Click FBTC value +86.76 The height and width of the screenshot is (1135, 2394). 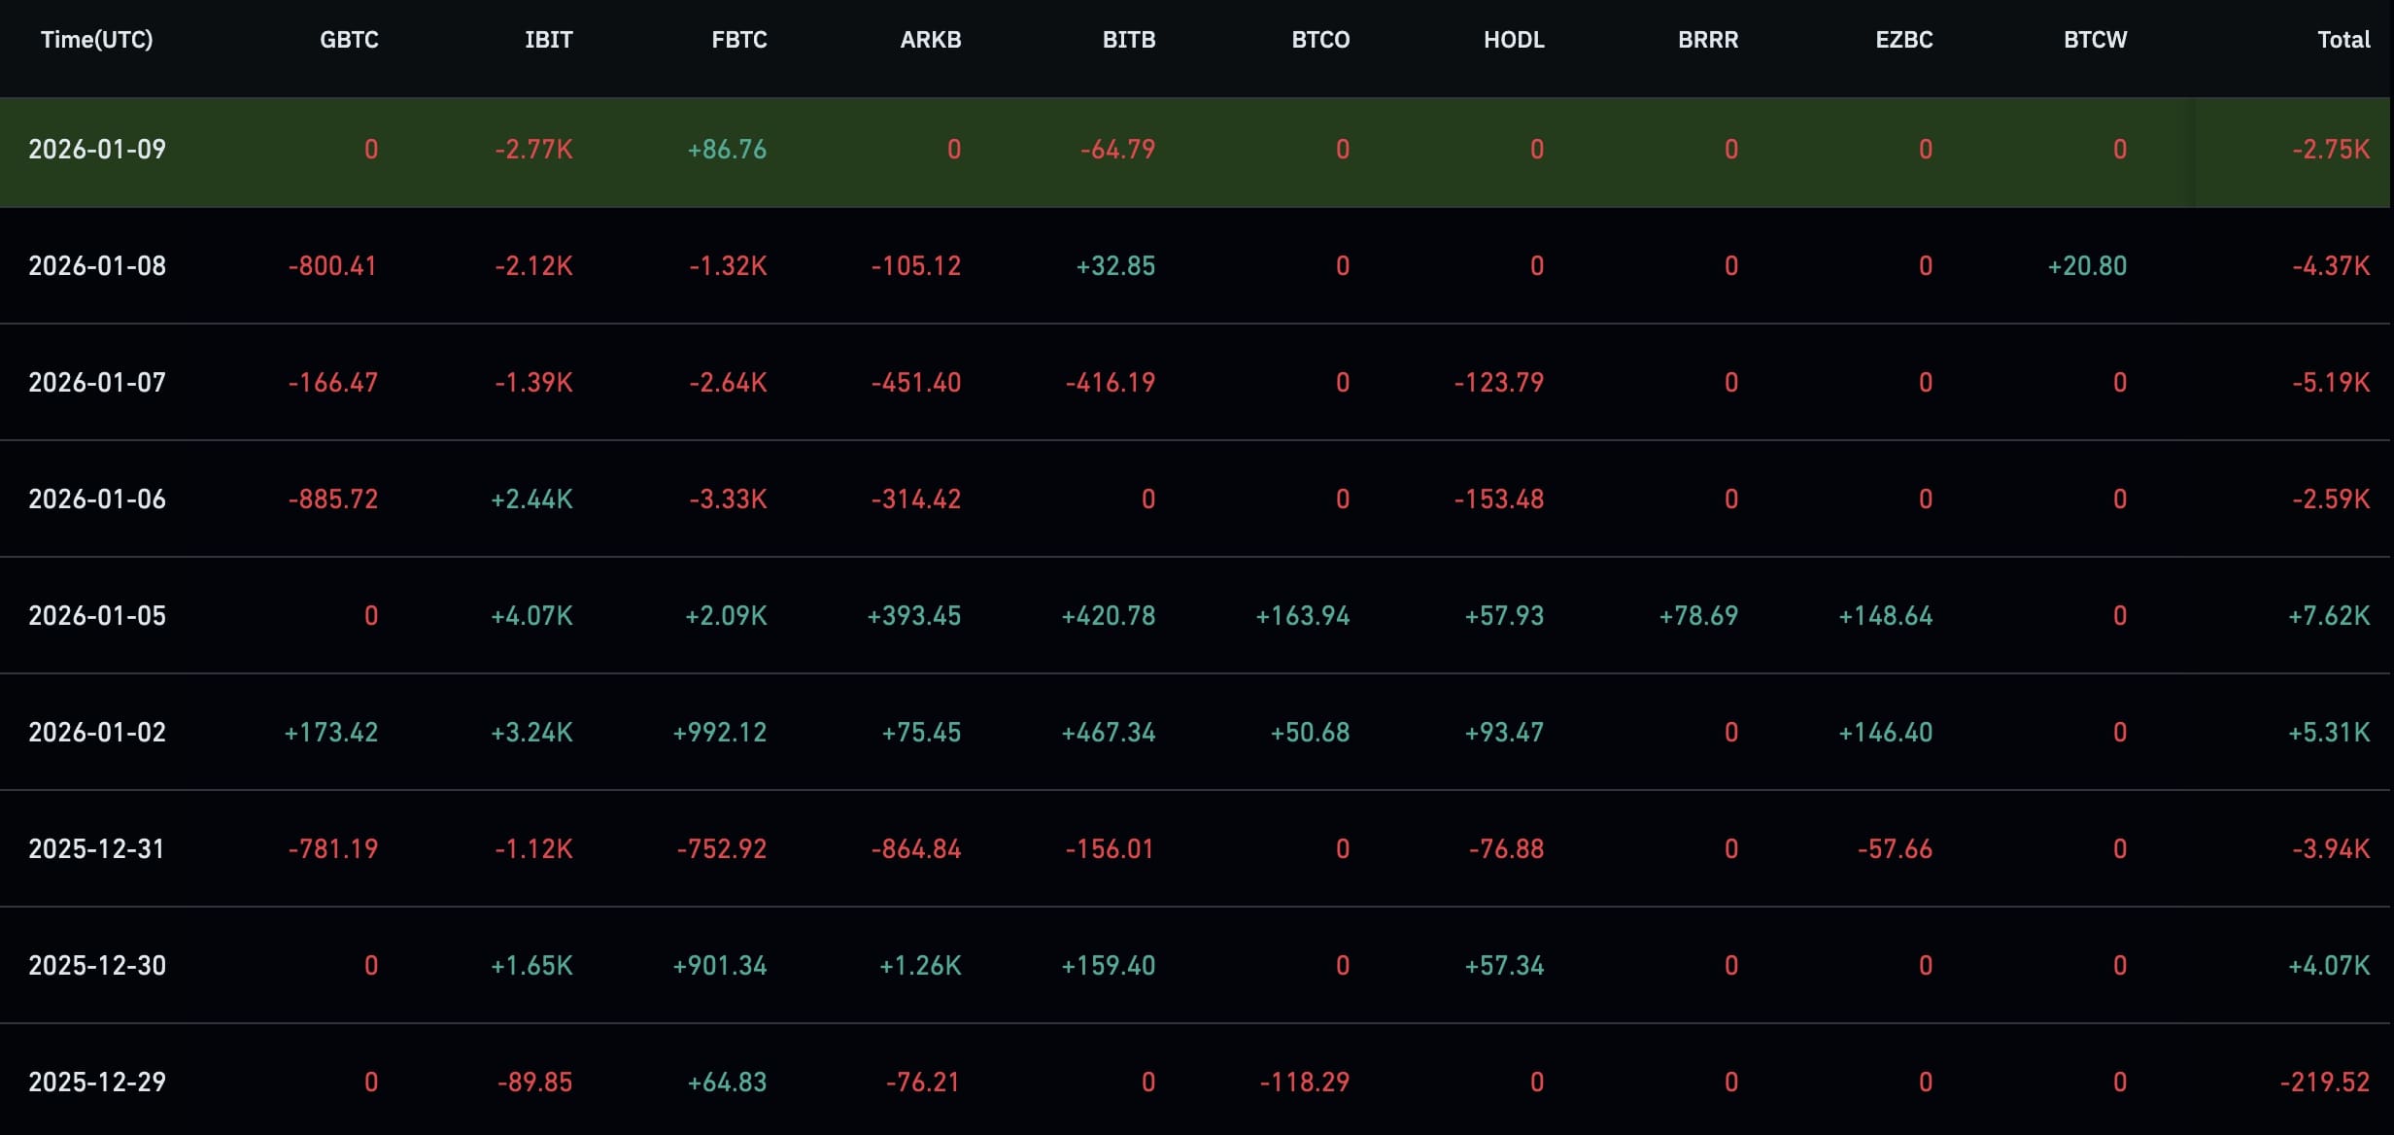tap(727, 149)
